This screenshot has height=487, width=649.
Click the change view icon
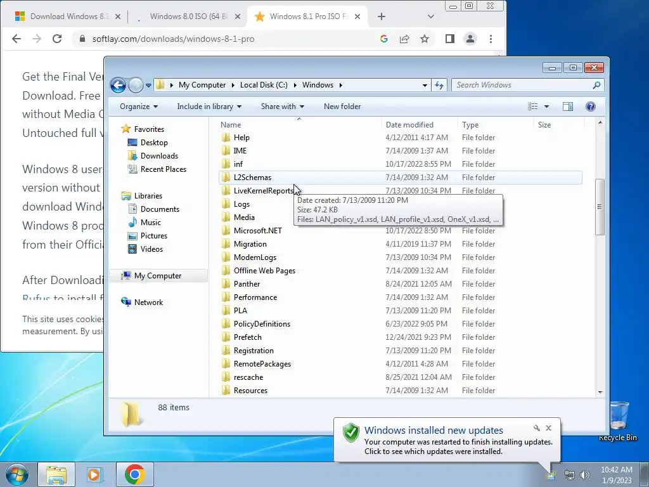point(532,107)
